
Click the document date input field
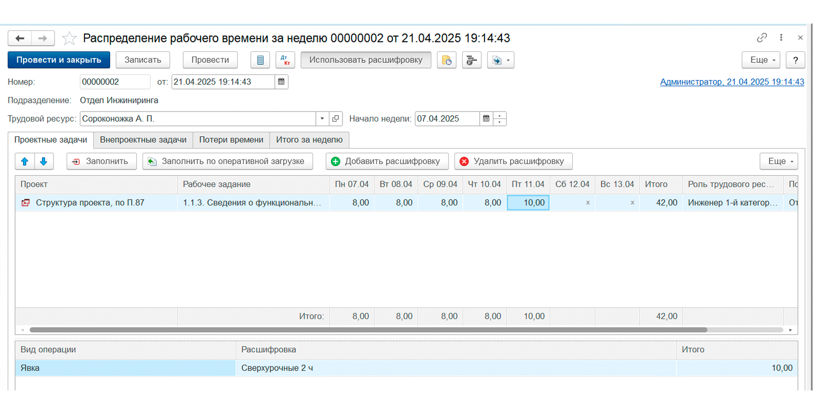223,82
